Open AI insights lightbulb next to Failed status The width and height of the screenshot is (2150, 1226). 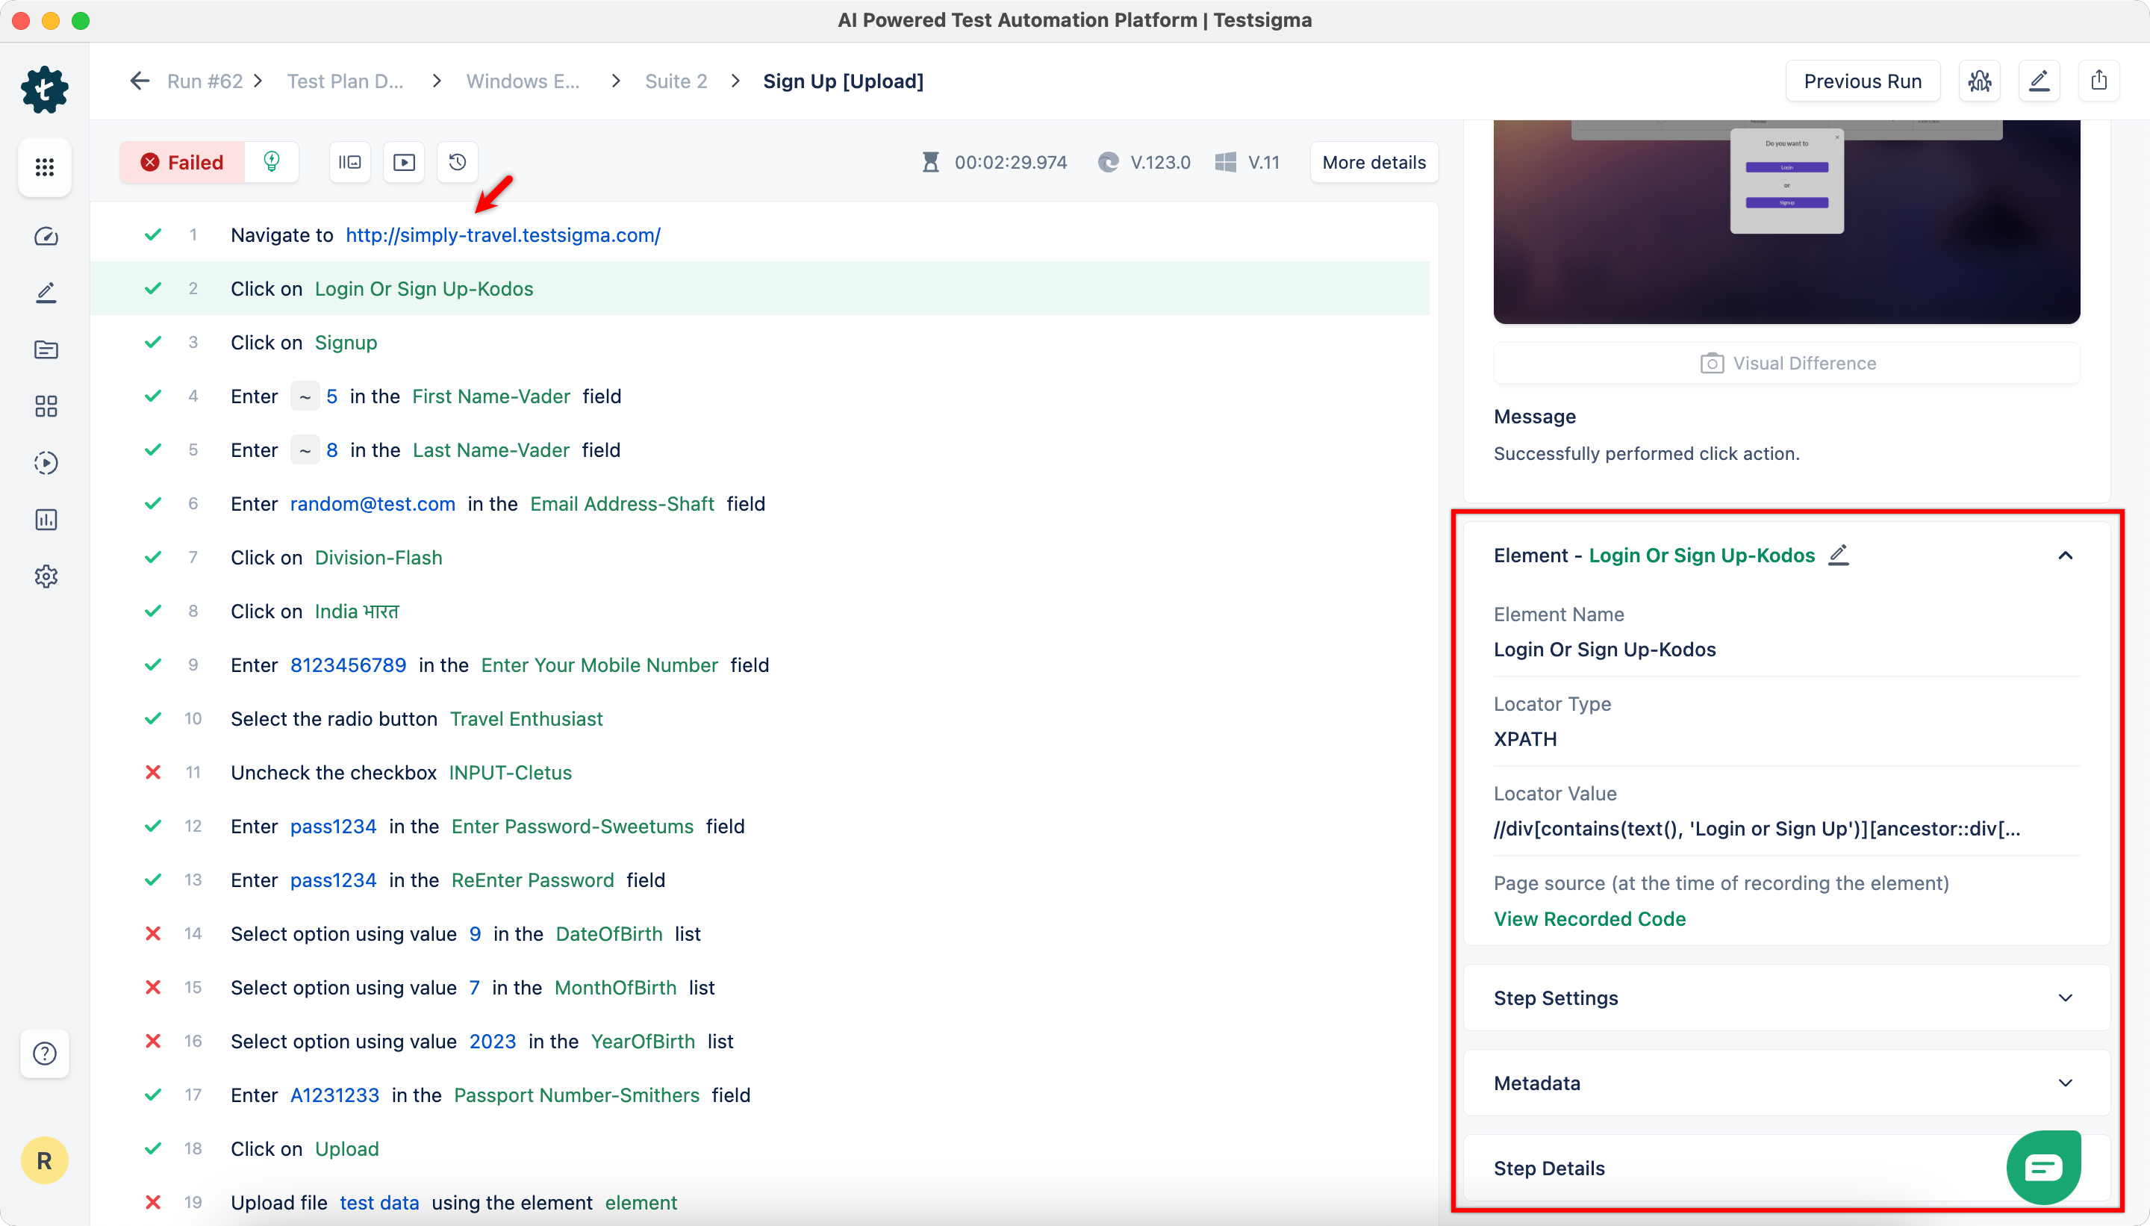270,162
